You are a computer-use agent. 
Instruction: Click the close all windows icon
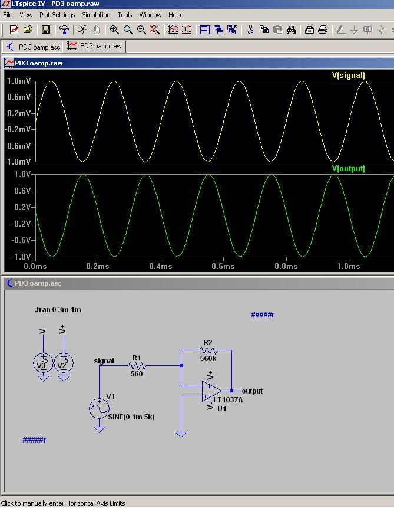click(x=232, y=30)
